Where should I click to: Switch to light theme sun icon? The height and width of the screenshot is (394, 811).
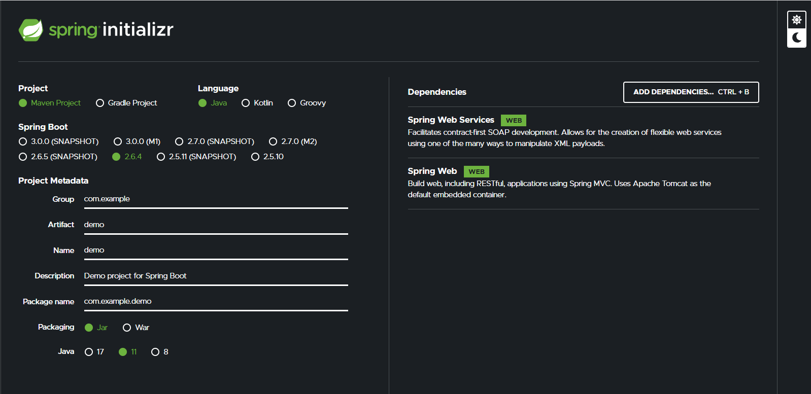point(797,20)
